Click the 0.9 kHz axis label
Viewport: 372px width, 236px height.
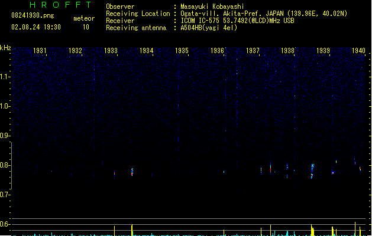click(x=5, y=136)
